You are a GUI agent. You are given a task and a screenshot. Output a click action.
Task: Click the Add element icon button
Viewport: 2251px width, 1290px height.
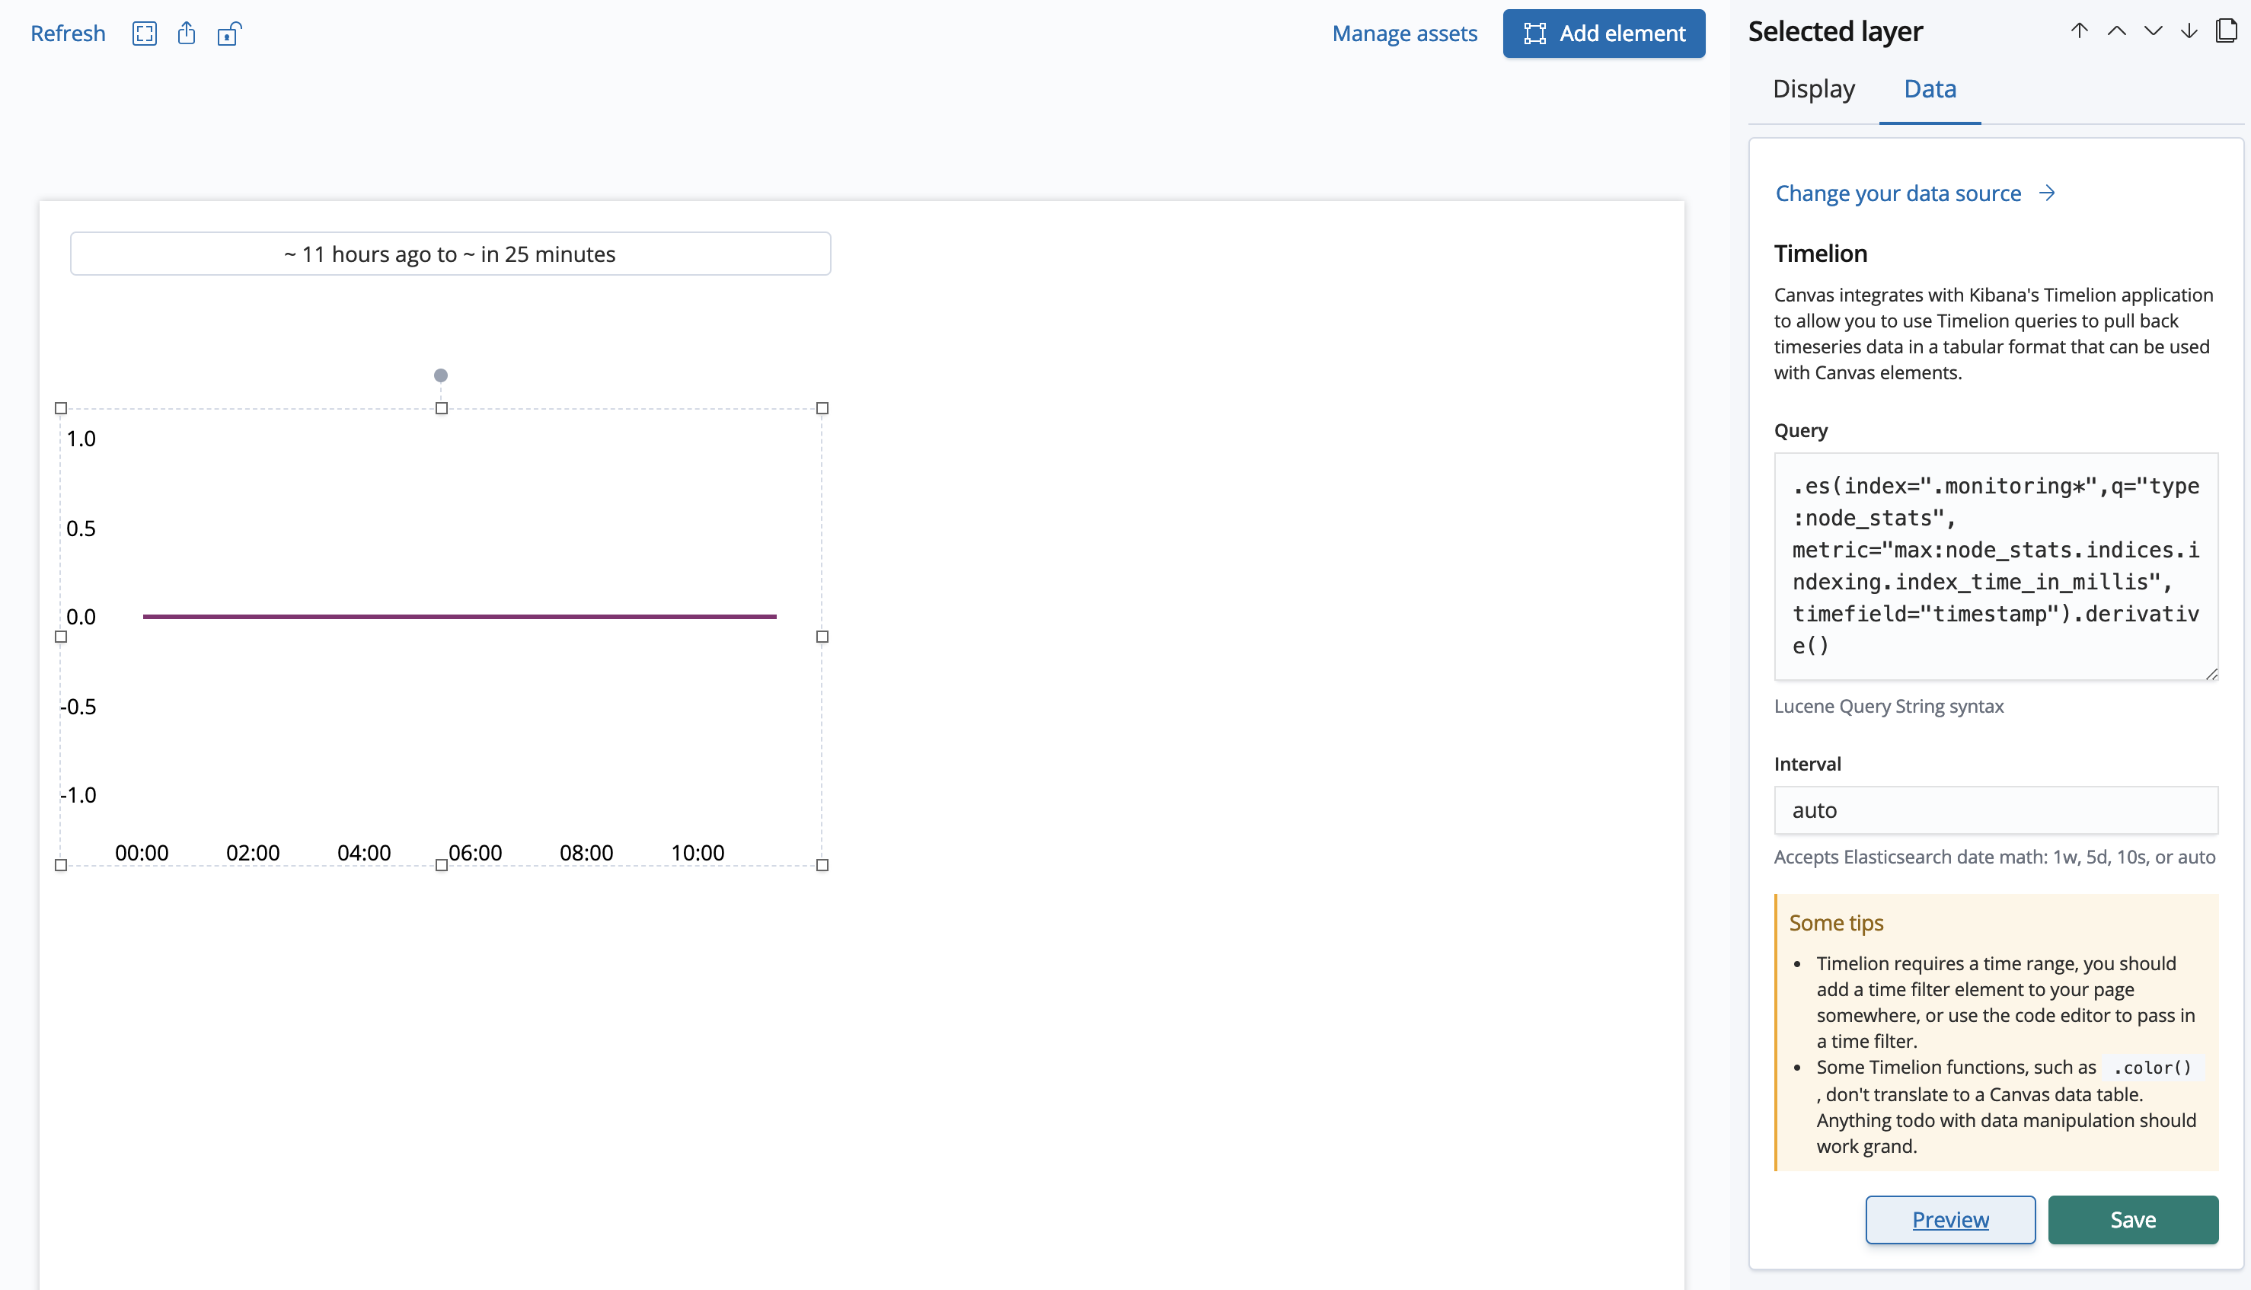click(1535, 33)
